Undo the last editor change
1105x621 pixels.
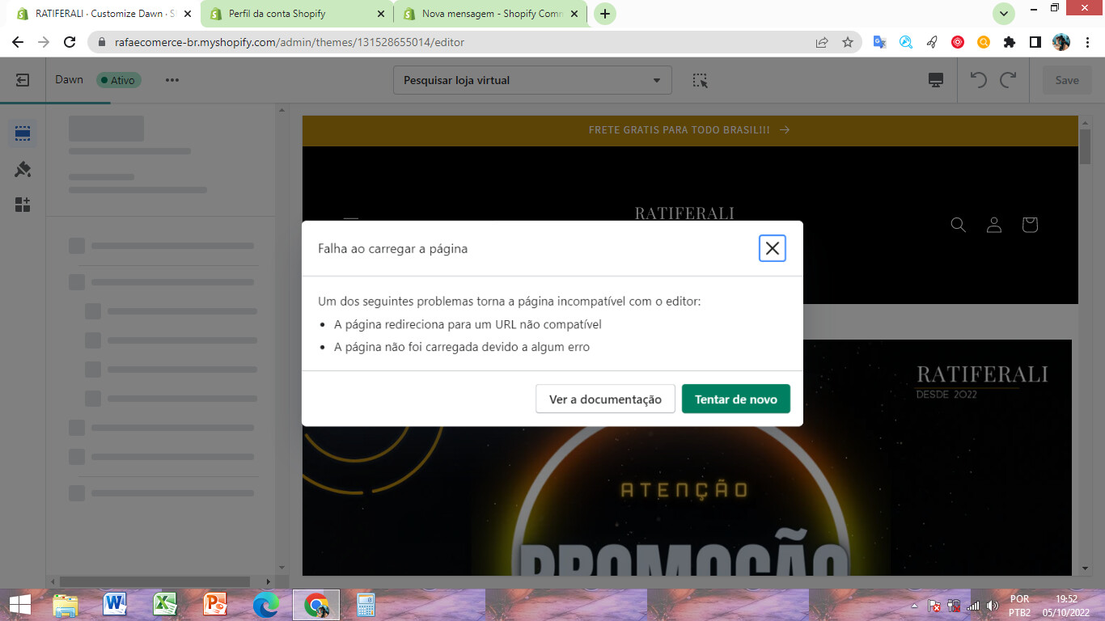coord(979,80)
